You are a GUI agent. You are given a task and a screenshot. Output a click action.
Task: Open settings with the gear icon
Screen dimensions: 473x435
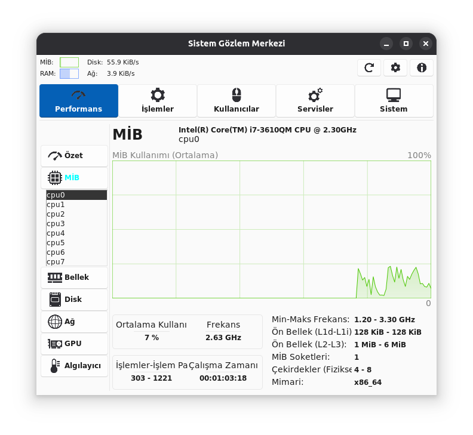(x=395, y=67)
